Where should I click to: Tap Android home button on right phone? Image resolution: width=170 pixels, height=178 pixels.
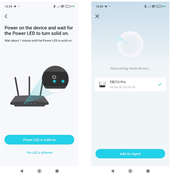[x=130, y=171]
